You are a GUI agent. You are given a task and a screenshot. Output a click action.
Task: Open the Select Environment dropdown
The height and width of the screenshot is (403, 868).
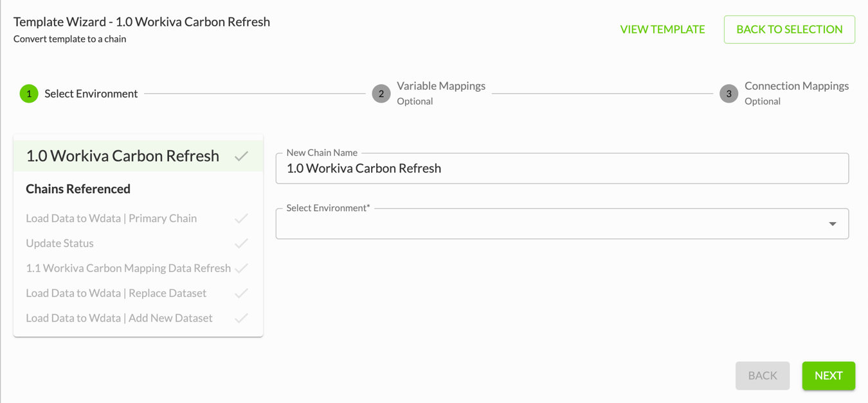tap(562, 223)
